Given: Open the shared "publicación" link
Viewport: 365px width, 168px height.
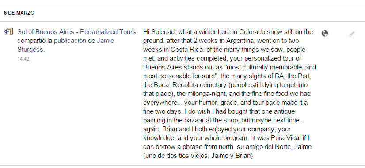Looking at the screenshot, I should [x=70, y=41].
